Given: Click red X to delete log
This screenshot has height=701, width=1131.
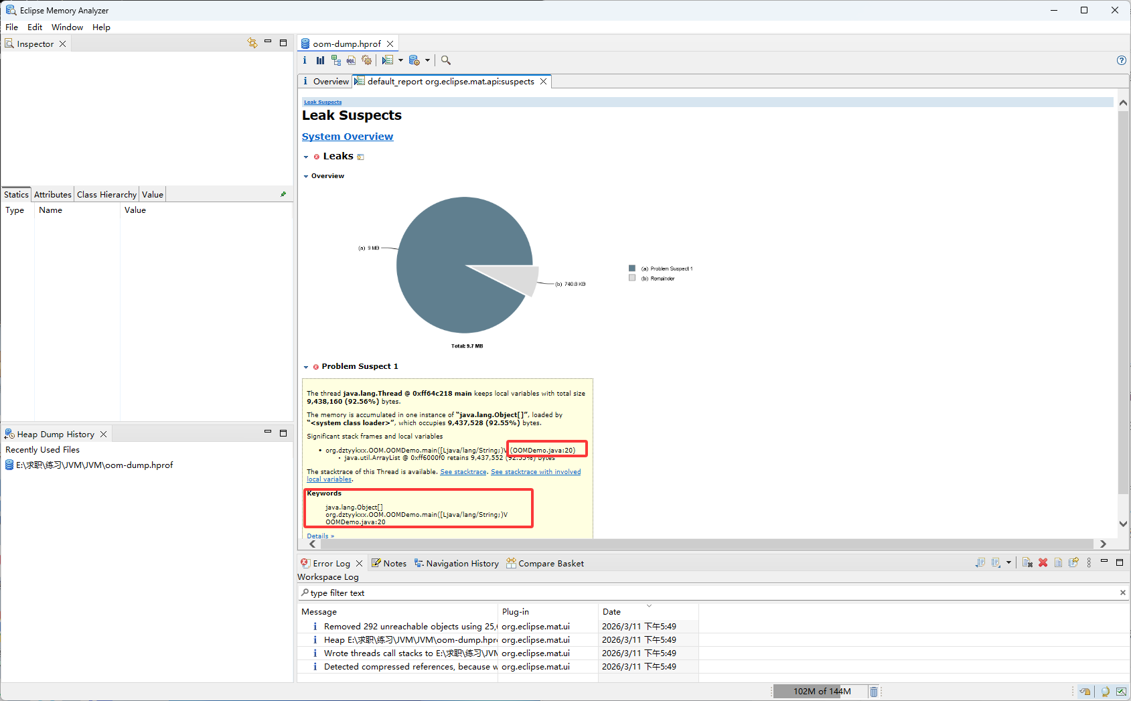Looking at the screenshot, I should click(x=1043, y=563).
